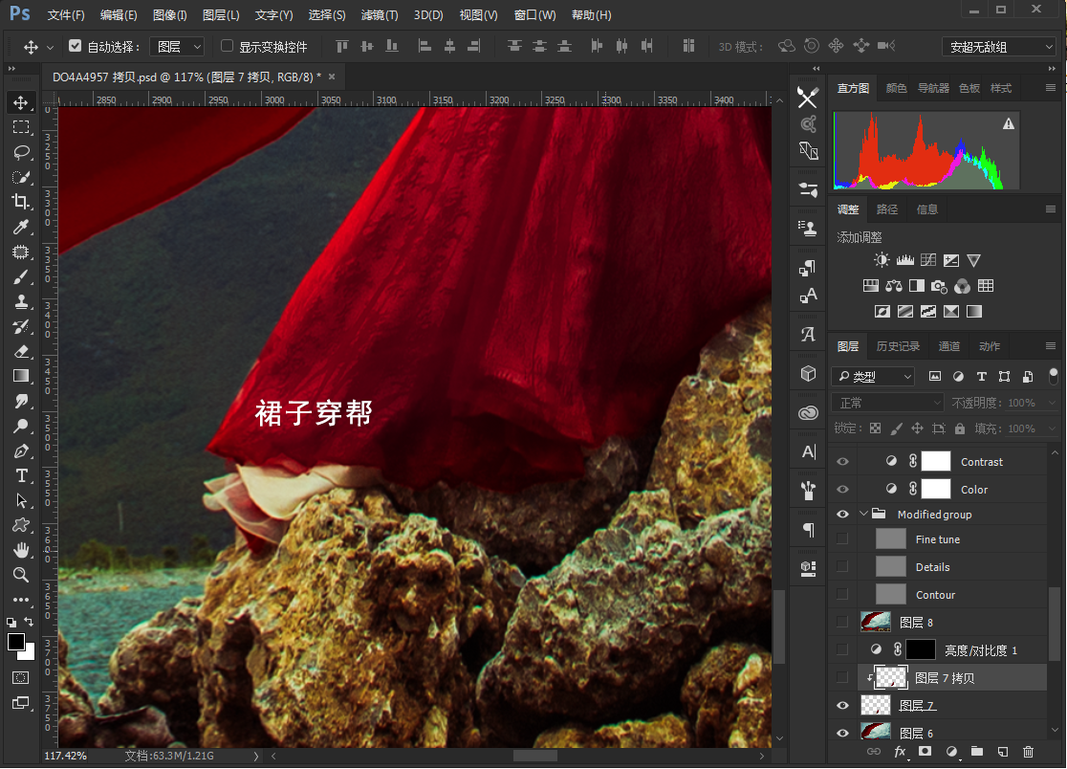
Task: Open the 安超无敌组 workspace dropdown
Action: click(x=999, y=46)
